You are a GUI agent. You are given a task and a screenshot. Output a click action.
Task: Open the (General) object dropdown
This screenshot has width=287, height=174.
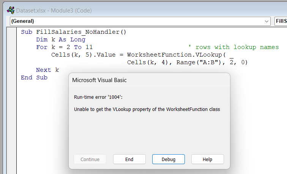tap(140, 21)
